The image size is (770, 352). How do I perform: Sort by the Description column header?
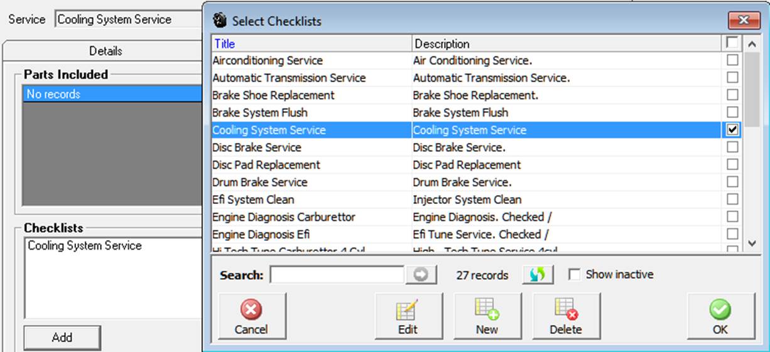tap(567, 44)
